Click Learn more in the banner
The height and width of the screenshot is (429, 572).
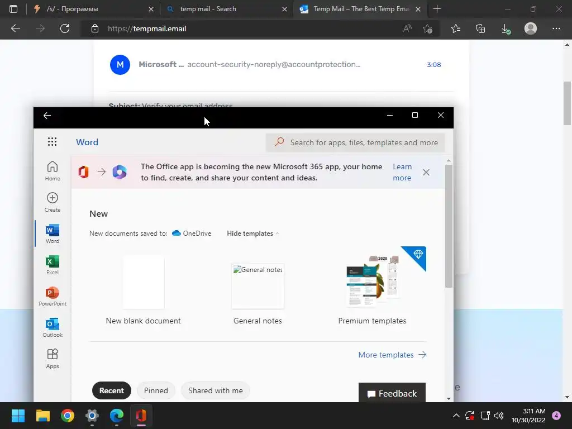402,172
